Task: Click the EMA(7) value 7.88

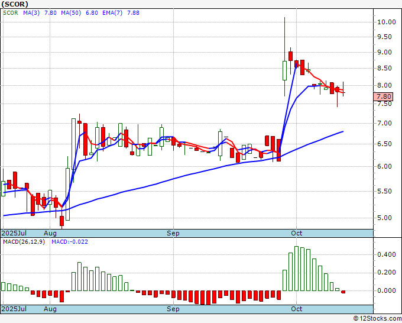Action: click(134, 13)
